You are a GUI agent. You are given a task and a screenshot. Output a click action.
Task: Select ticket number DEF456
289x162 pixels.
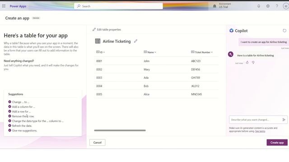pyautogui.click(x=196, y=69)
